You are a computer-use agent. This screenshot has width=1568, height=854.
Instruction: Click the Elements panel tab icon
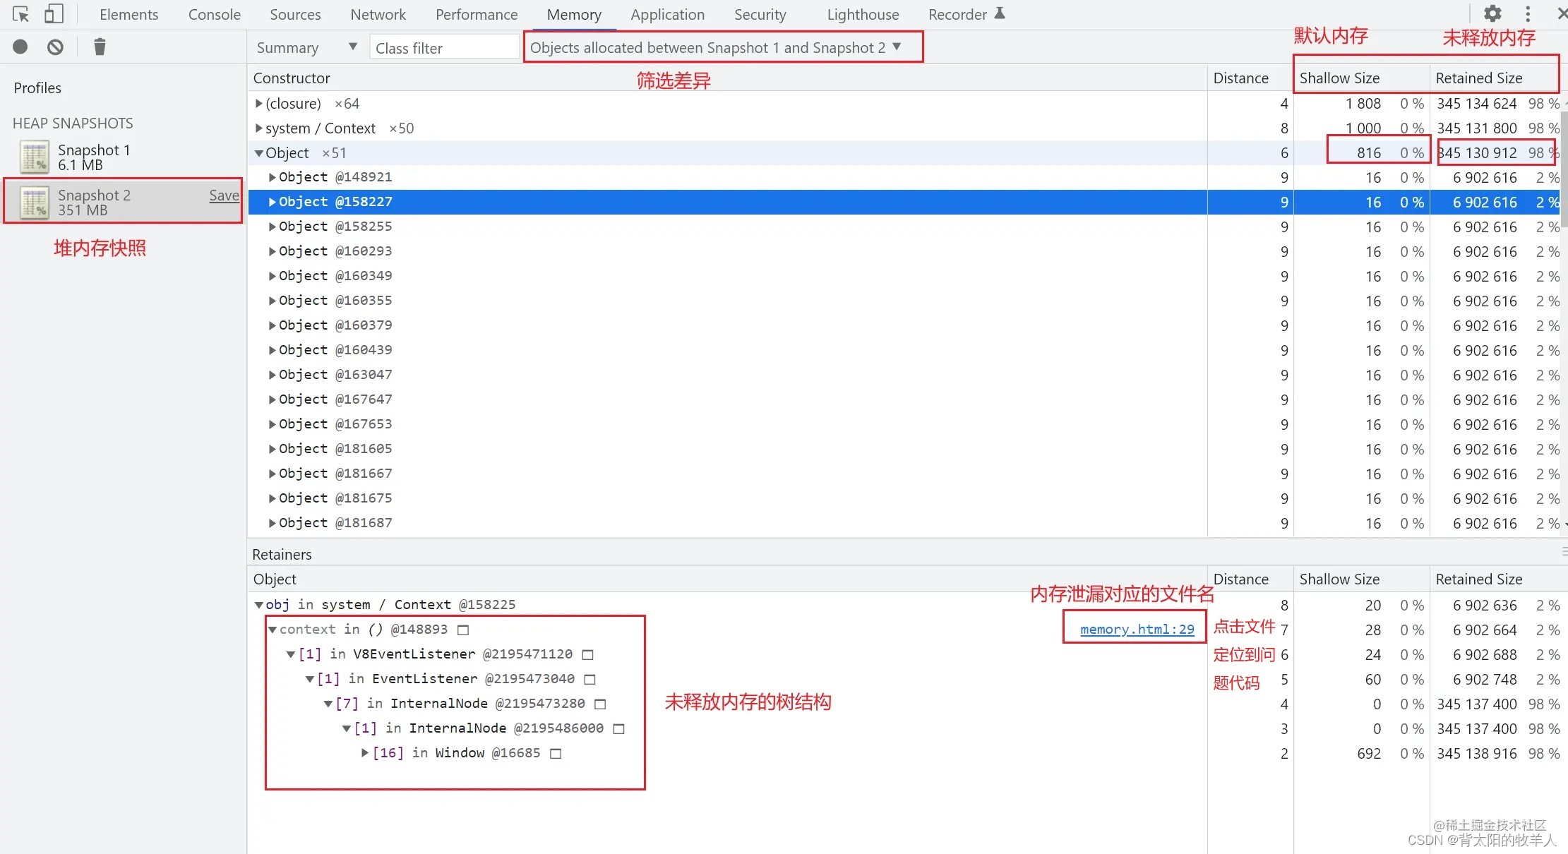[x=128, y=13]
